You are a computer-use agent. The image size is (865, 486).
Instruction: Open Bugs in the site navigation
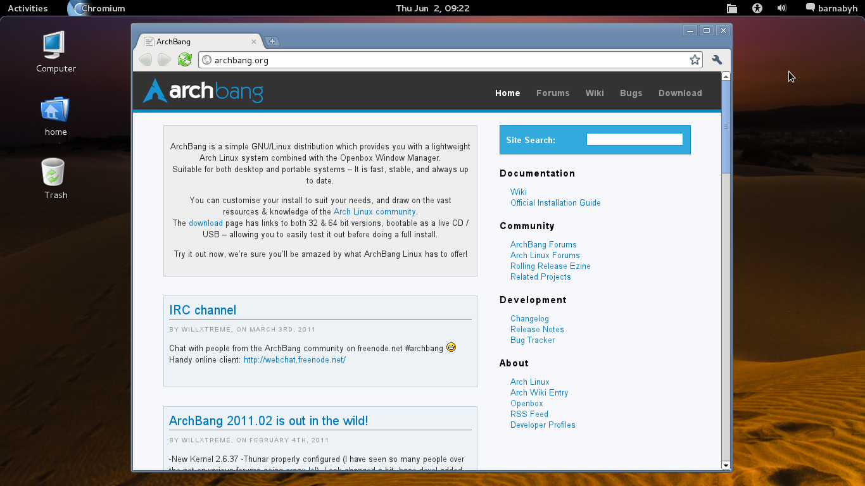click(x=631, y=93)
